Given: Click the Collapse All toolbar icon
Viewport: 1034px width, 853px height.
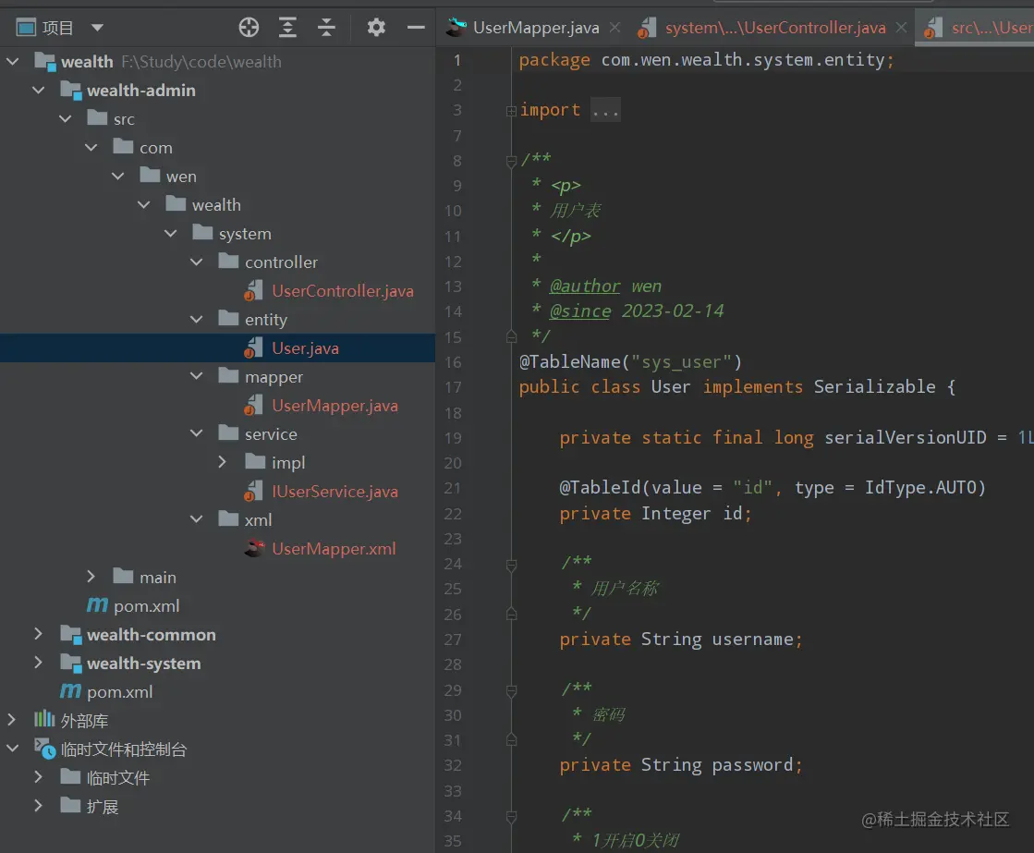Looking at the screenshot, I should click(326, 28).
